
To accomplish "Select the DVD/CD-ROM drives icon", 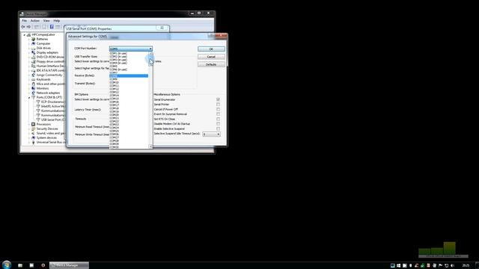I will (x=33, y=57).
